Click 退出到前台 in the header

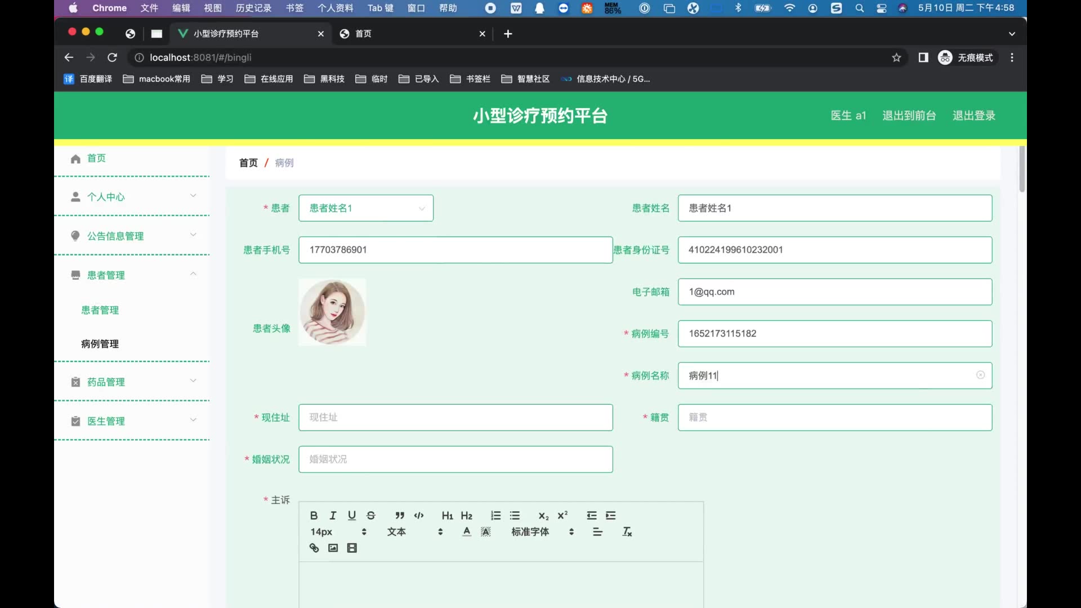(x=909, y=115)
